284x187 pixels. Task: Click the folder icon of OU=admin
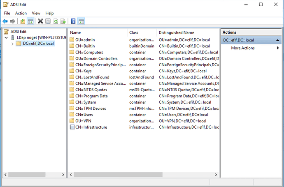click(x=72, y=39)
